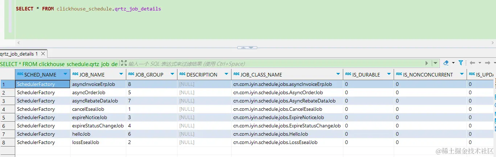The height and width of the screenshot is (157, 496).
Task: Click cn.com.iyin.schedule.jobs.CancelEsealJob class cell
Action: click(287, 109)
